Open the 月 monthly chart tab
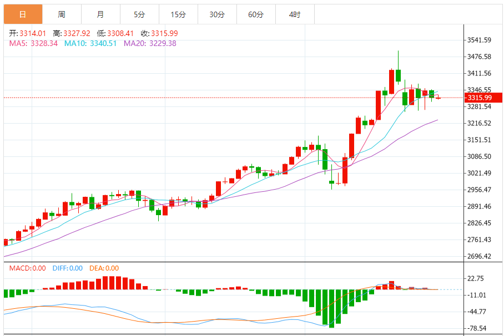The image size is (504, 336). click(100, 14)
